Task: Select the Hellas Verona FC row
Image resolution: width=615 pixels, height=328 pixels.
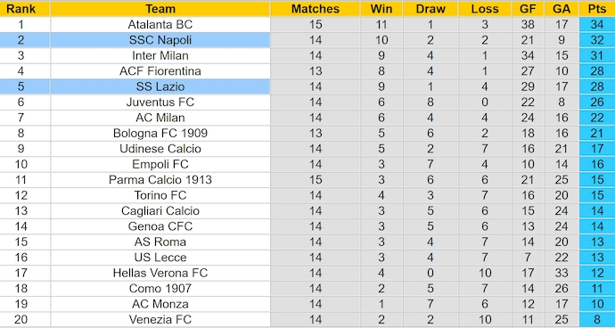Action: pos(307,273)
